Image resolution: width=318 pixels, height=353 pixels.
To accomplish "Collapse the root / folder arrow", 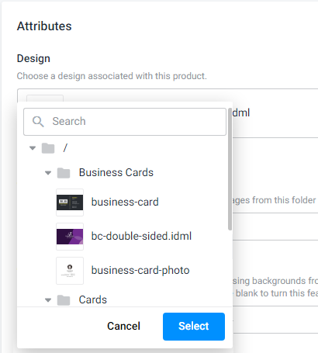I will click(x=33, y=148).
